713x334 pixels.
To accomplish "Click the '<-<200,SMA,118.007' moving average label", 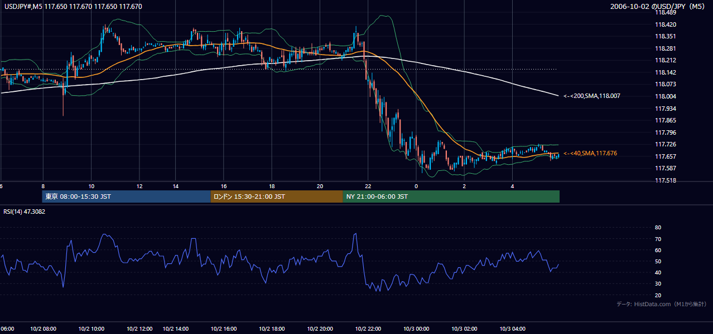I will coord(591,96).
